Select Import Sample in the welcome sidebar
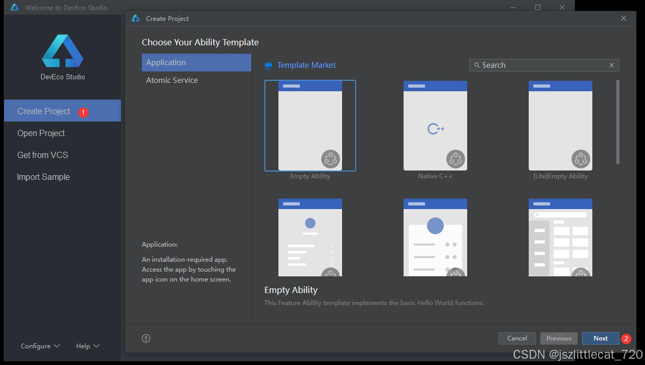 click(x=63, y=177)
